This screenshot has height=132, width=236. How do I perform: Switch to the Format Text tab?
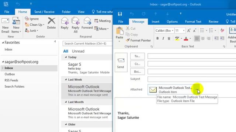tap(193, 22)
